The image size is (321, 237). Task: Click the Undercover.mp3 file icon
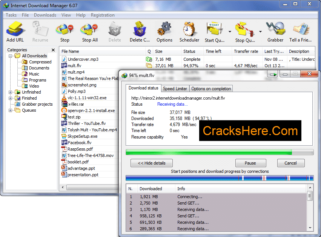(64, 59)
